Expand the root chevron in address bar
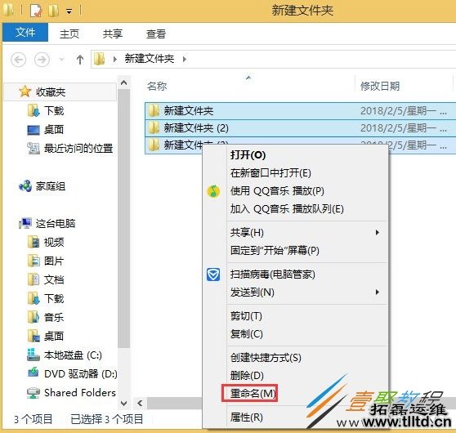 115,60
